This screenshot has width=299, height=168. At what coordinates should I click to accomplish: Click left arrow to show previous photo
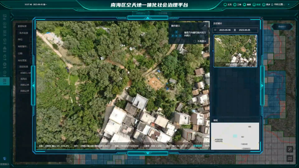(33, 86)
